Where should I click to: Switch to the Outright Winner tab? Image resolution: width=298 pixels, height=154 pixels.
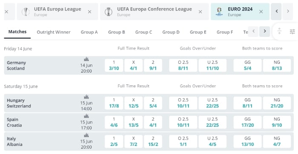(54, 32)
